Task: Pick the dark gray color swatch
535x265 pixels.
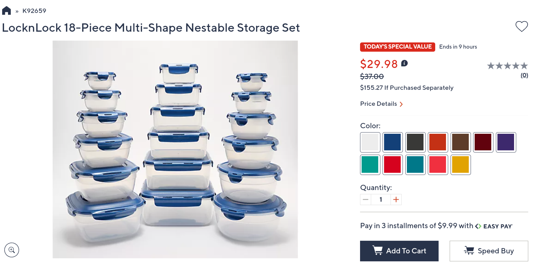Action: click(x=415, y=142)
